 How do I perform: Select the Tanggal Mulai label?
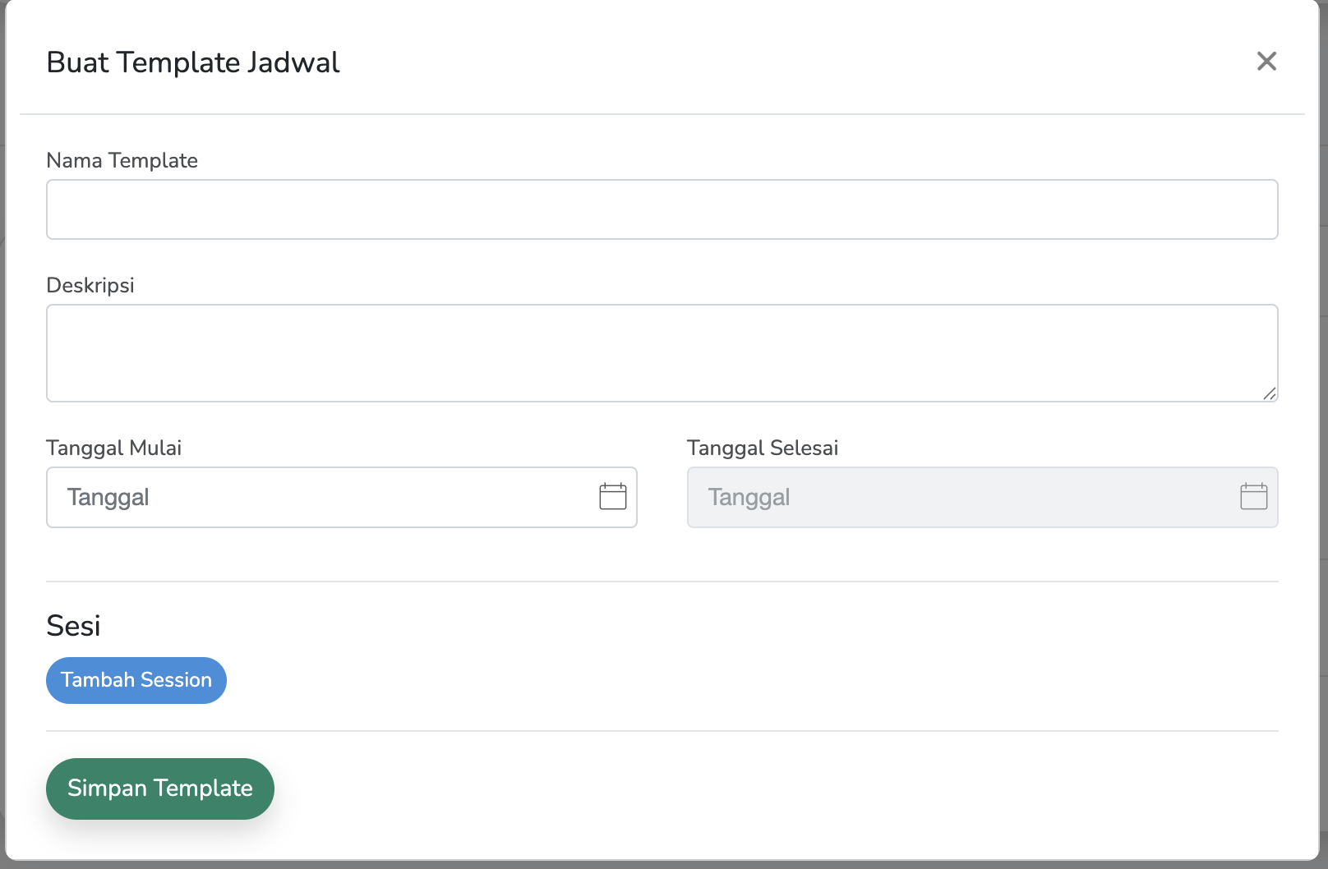click(113, 448)
